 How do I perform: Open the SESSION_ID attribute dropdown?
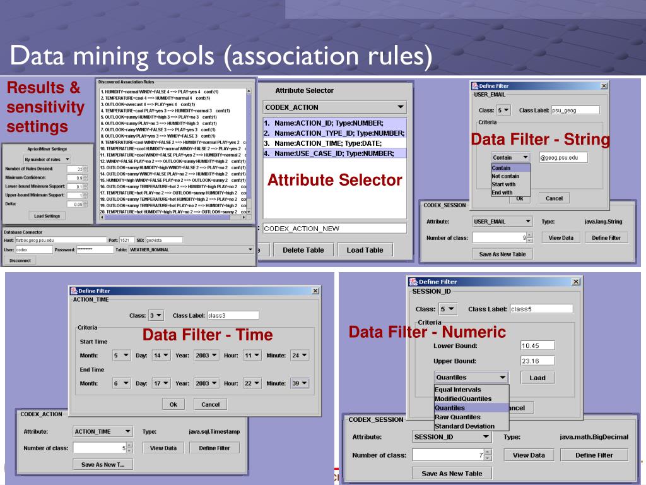click(452, 437)
